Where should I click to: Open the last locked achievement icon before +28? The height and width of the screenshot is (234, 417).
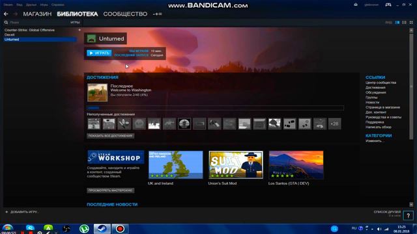pos(319,124)
